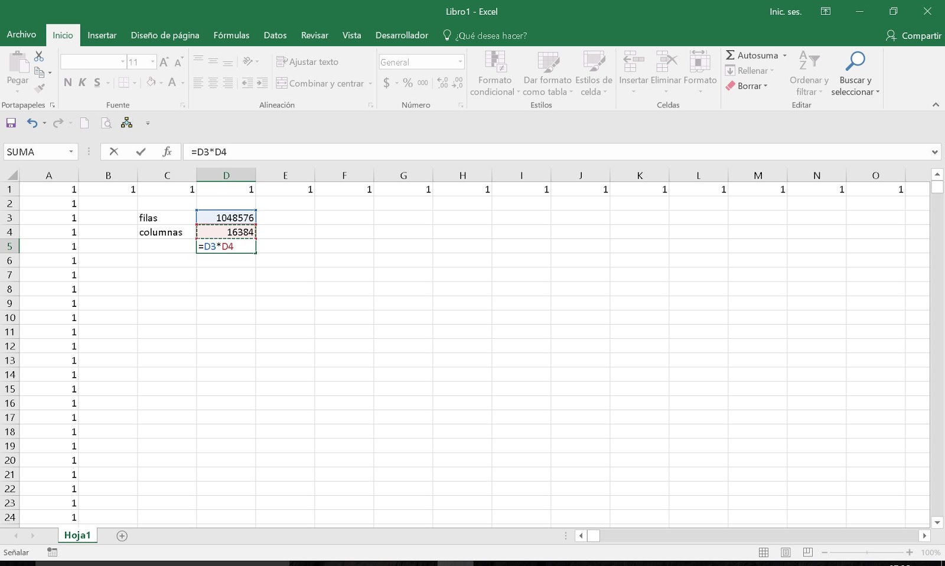Toggle italic formatting with the K button

tap(82, 83)
